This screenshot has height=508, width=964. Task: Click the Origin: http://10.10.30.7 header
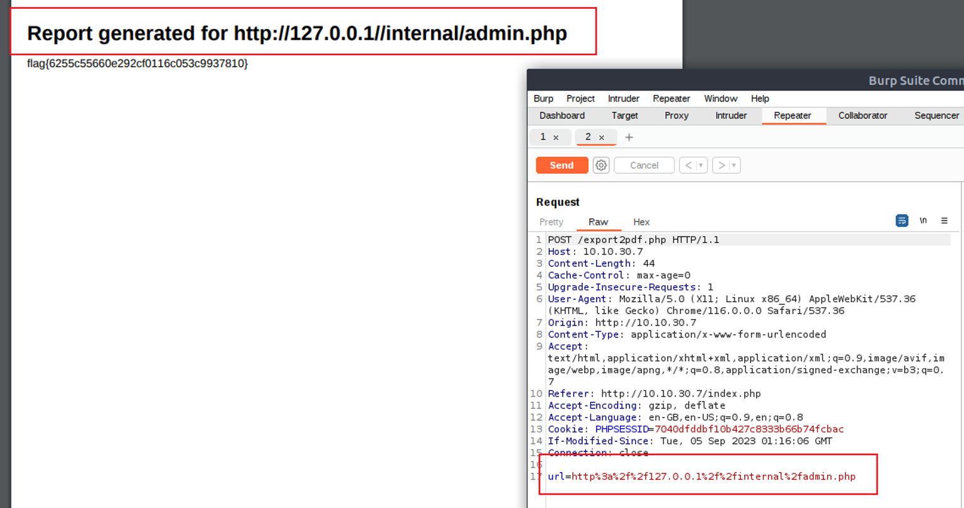622,323
